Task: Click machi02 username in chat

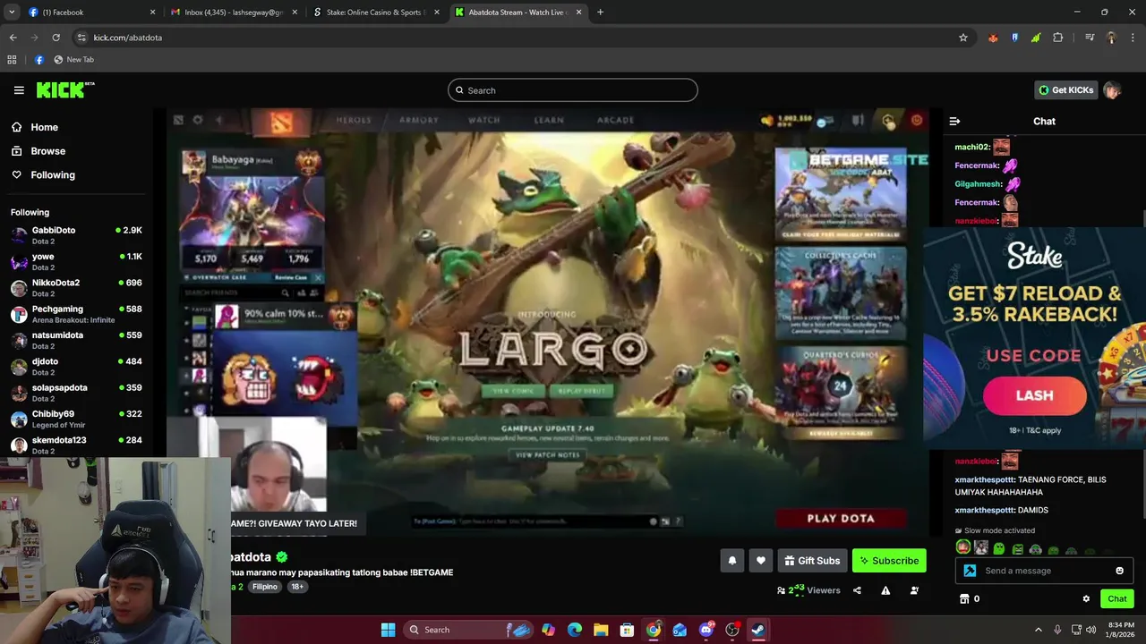Action: tap(972, 147)
